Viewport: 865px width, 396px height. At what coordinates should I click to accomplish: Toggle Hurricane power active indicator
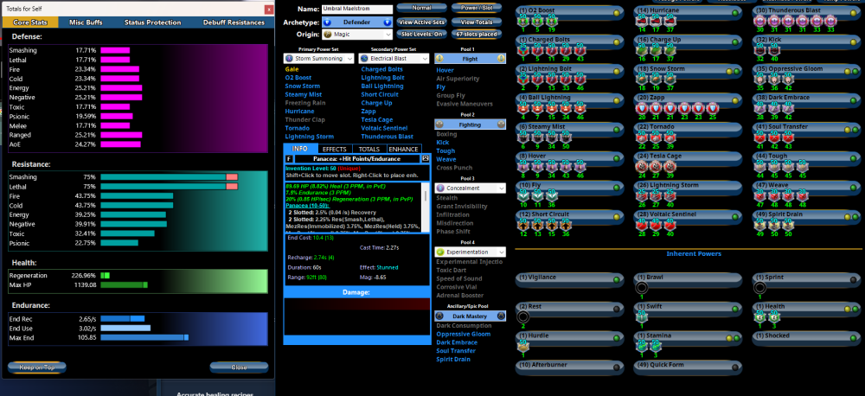pos(734,11)
